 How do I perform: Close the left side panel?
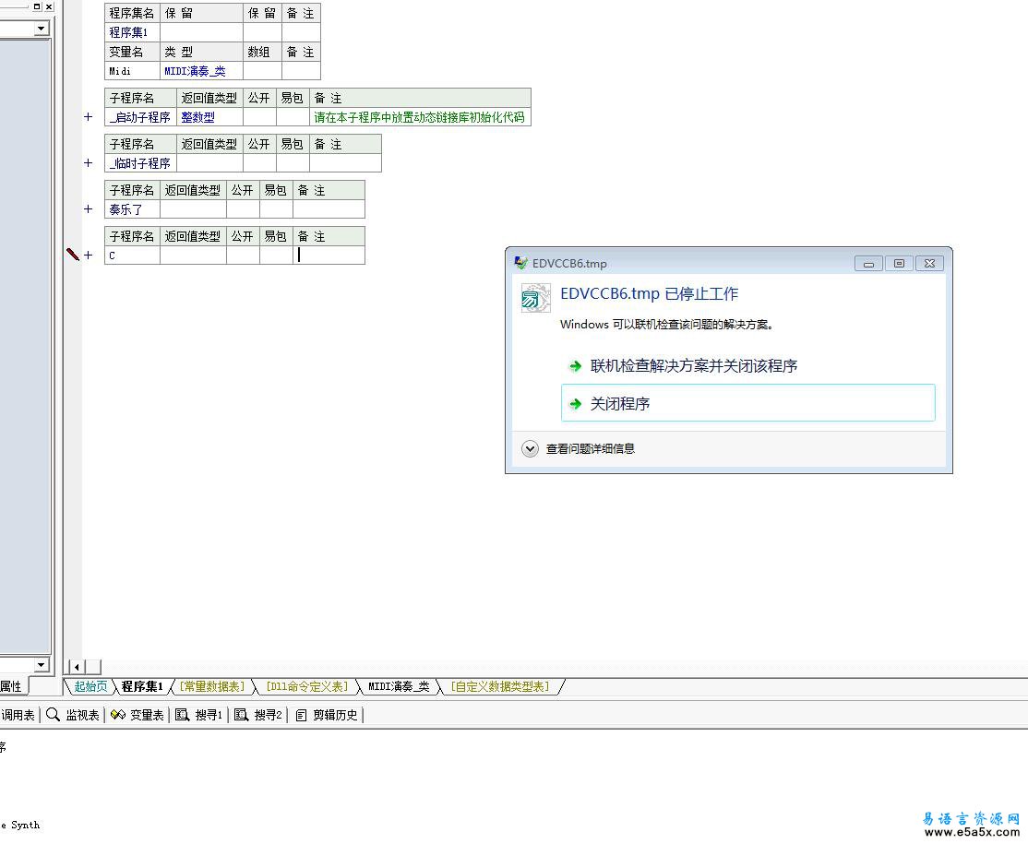pos(49,6)
